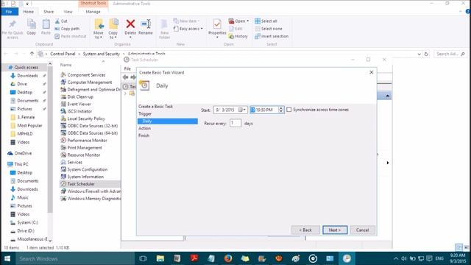Click the Cancel button in the wizard

[363, 230]
